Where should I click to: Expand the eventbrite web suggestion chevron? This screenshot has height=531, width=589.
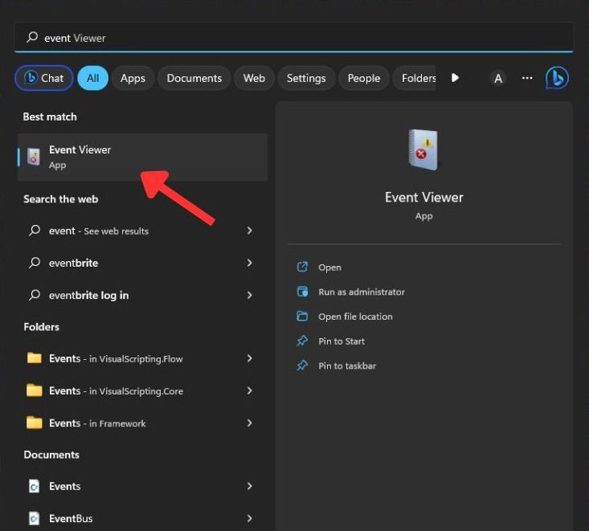[x=249, y=263]
